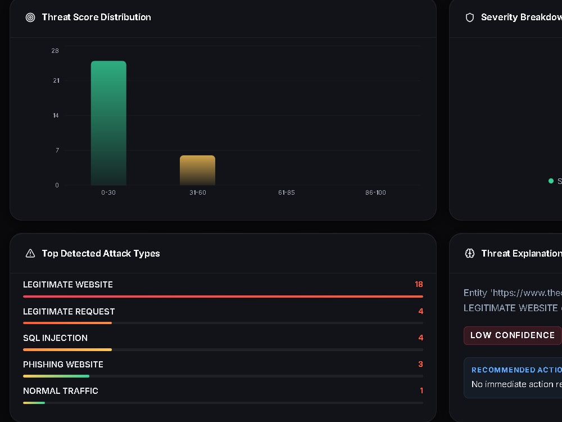Click the 'LEGITIMATE WEBSITE' attack type label
Screen dimensions: 562x422
(x=68, y=285)
